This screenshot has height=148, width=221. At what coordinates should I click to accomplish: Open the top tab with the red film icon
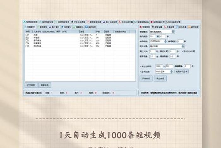click(158, 22)
